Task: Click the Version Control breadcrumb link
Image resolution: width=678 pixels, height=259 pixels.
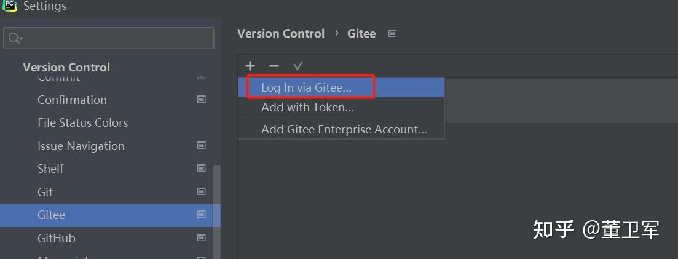Action: [x=281, y=33]
